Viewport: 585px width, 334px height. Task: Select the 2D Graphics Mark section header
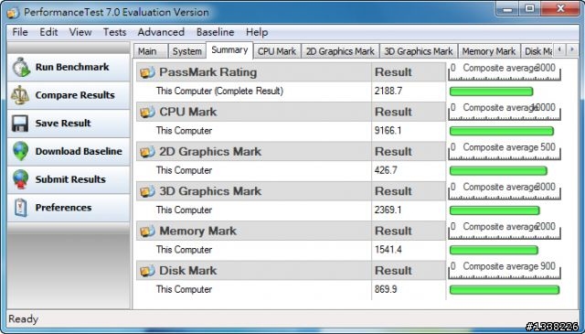(291, 151)
